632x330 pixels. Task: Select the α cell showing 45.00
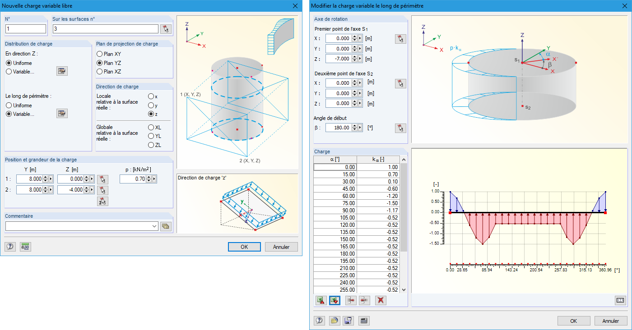tap(335, 188)
